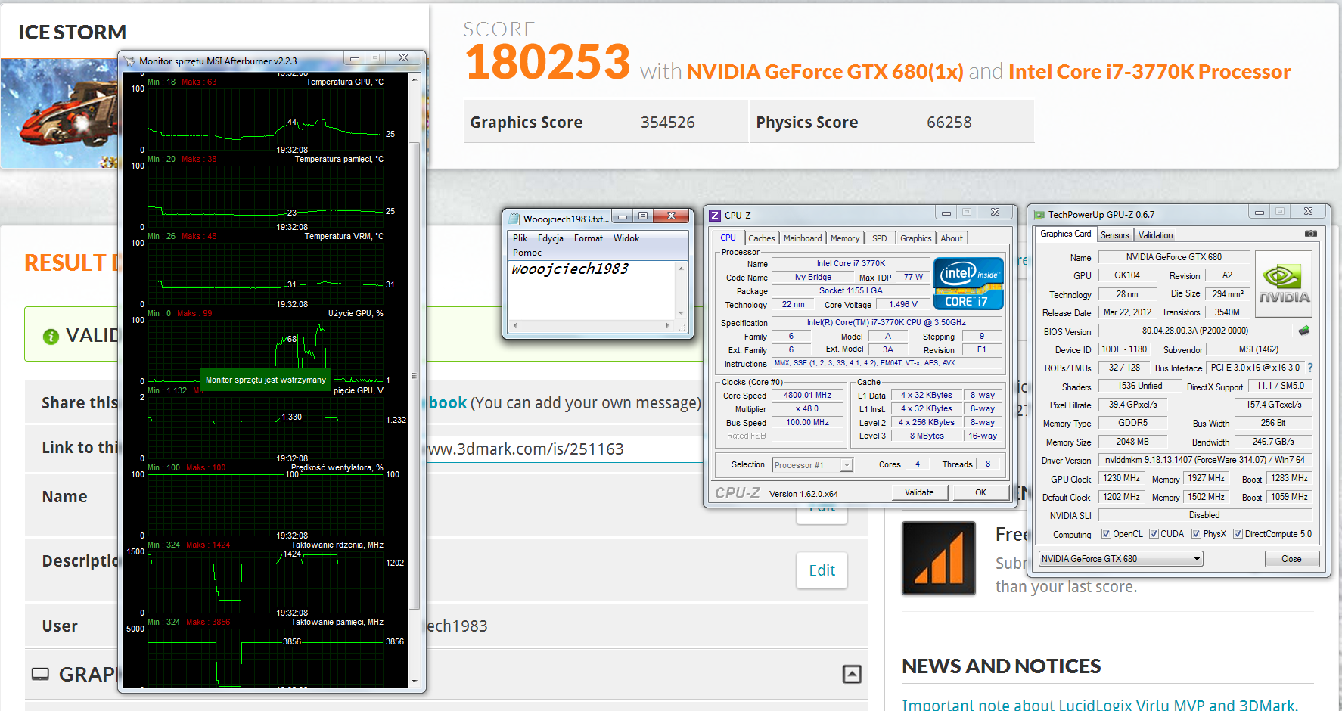Click the Taktowanie rdzenia MHz graph

(266, 582)
